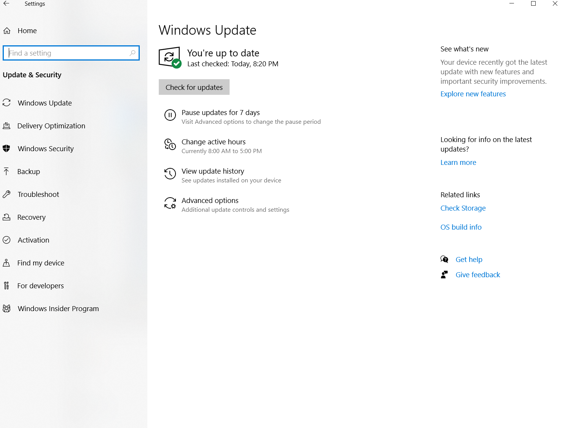The height and width of the screenshot is (428, 565).
Task: Click the Give feedback person icon
Action: pyautogui.click(x=444, y=275)
